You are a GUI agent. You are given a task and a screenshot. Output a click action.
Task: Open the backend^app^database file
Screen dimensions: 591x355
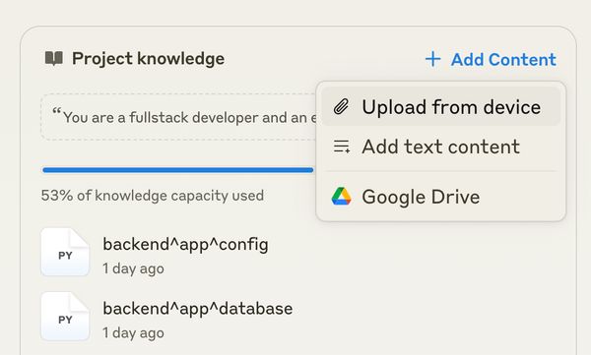(x=198, y=309)
